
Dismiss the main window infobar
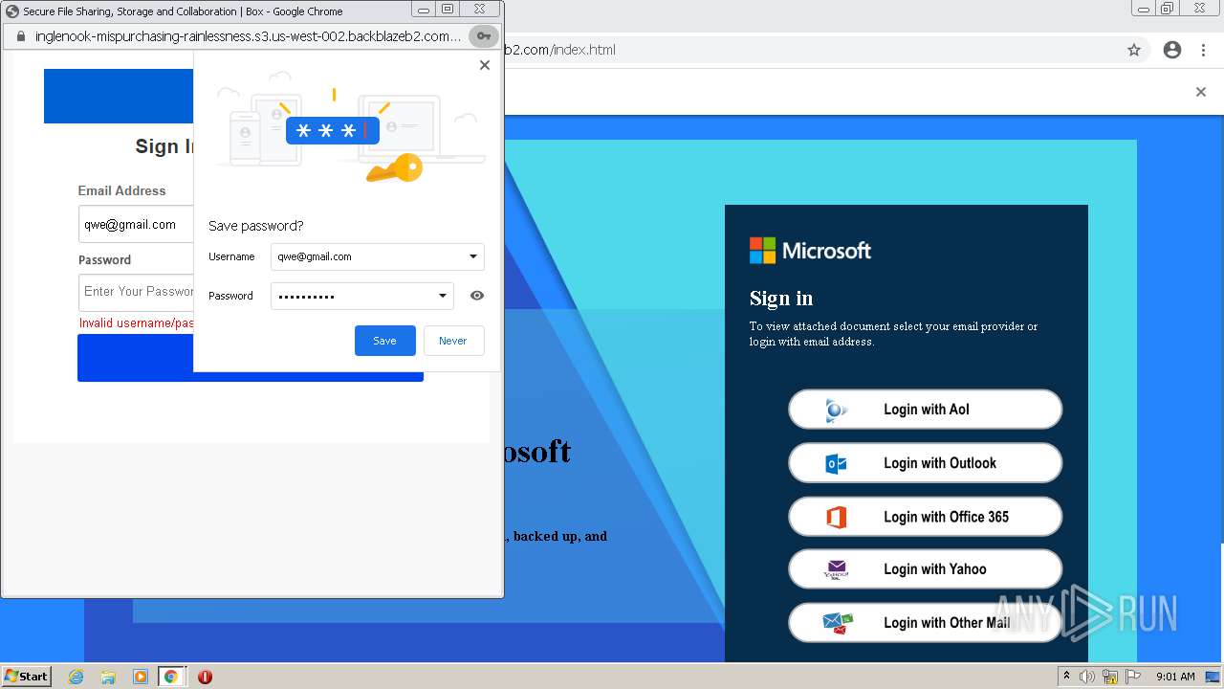[x=1201, y=92]
